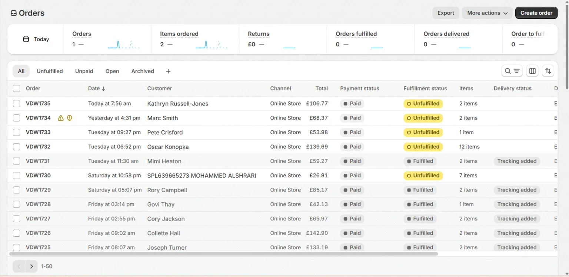The height and width of the screenshot is (277, 569).
Task: Click the Export button
Action: point(446,13)
